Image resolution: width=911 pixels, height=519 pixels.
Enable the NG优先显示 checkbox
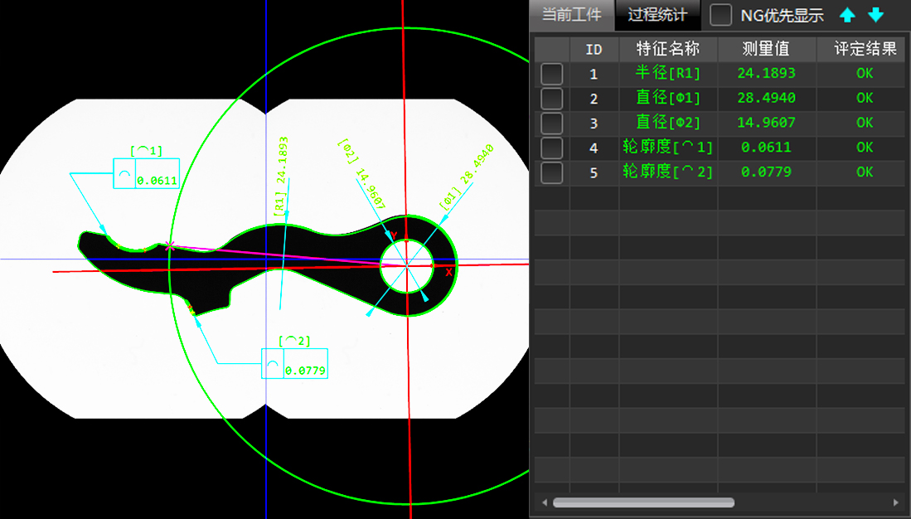pyautogui.click(x=721, y=15)
